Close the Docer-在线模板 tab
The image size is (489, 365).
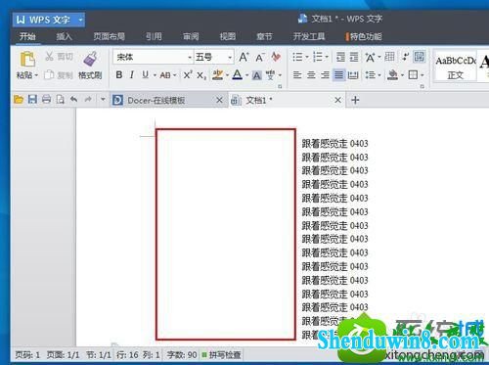pos(219,100)
